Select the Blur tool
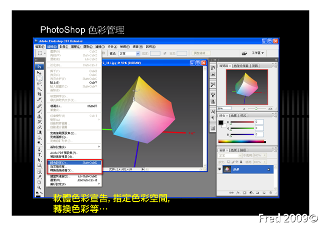The height and width of the screenshot is (226, 321). tap(39, 137)
